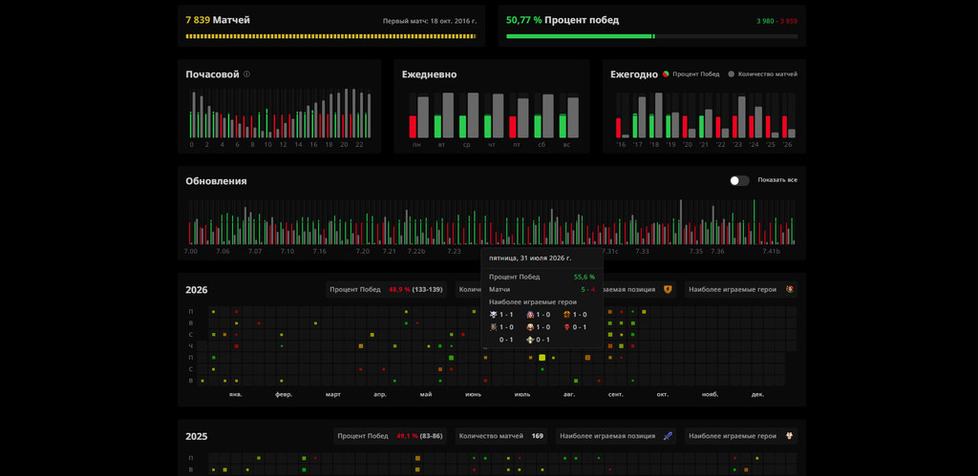Image resolution: width=978 pixels, height=476 pixels.
Task: Select the '18 bars in Ежегодно chart
Action: coord(655,115)
